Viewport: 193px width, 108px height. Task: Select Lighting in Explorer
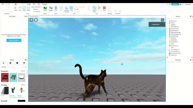(173, 25)
